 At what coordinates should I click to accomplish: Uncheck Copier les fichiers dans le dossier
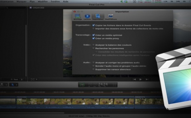(x=93, y=25)
